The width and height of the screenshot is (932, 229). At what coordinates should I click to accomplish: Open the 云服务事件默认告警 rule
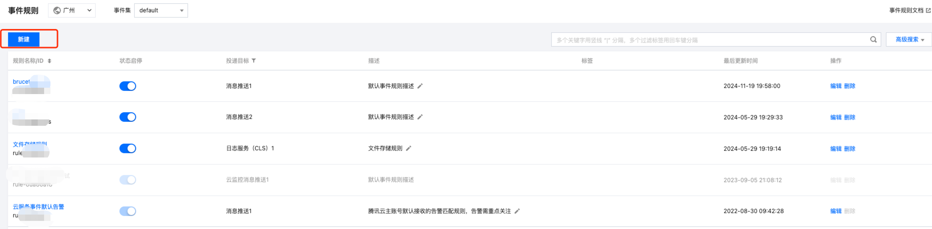pos(38,206)
